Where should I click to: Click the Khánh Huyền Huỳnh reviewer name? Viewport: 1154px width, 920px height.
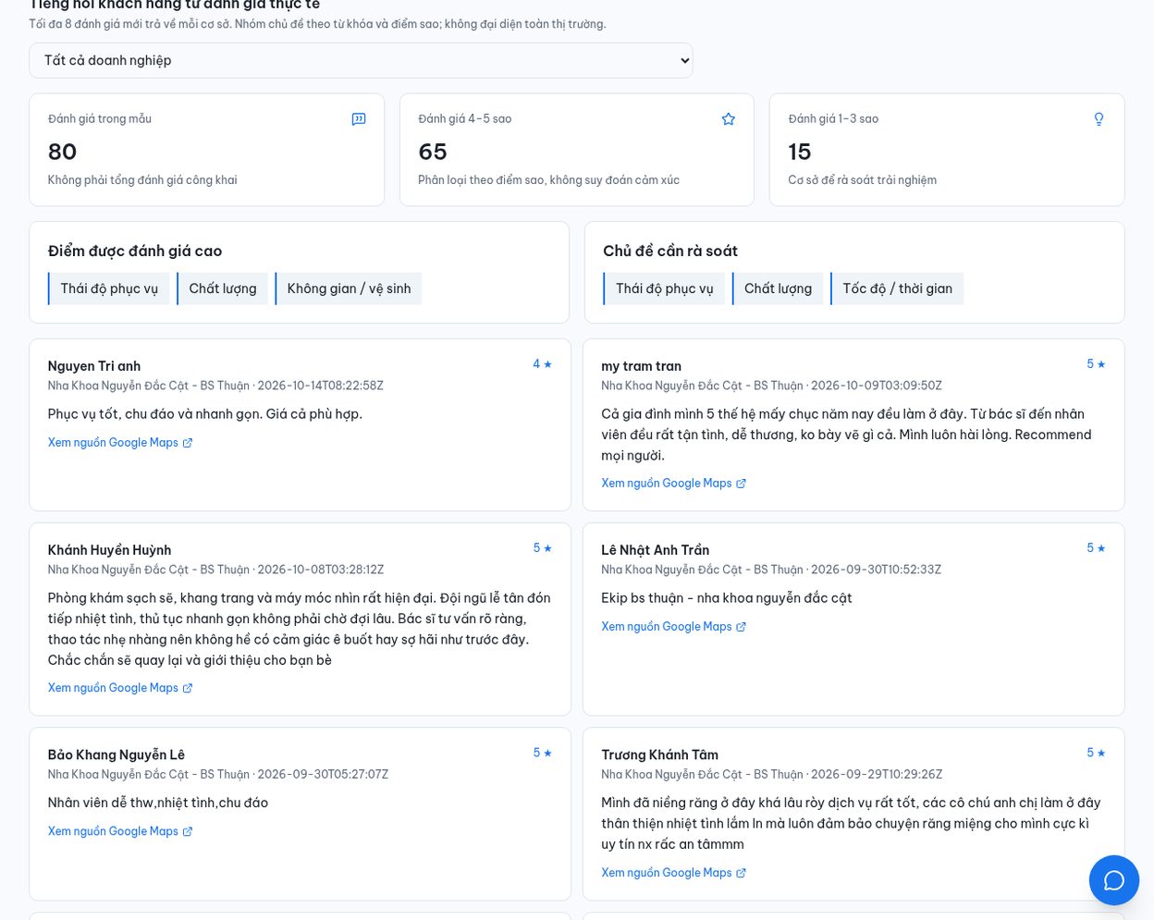(109, 550)
